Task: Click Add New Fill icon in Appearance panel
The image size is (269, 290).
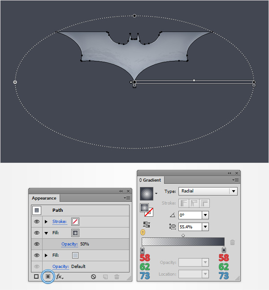Action: [48, 277]
